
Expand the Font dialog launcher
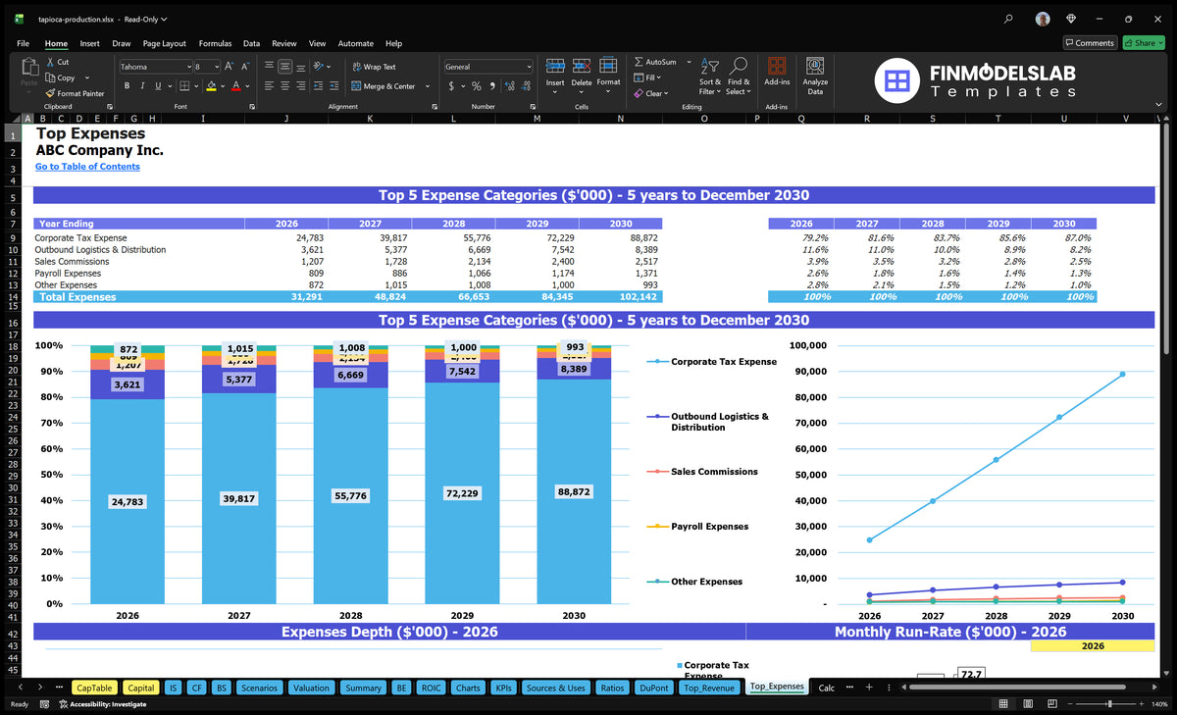click(252, 106)
